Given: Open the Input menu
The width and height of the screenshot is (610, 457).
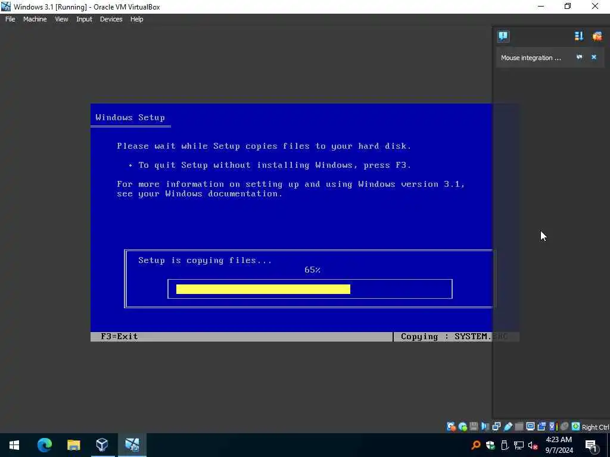Looking at the screenshot, I should 84,19.
